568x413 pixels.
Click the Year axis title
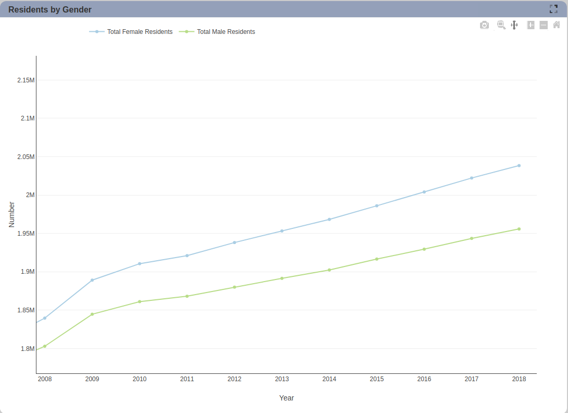286,398
